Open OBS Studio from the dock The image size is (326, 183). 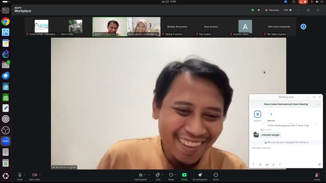[6, 130]
